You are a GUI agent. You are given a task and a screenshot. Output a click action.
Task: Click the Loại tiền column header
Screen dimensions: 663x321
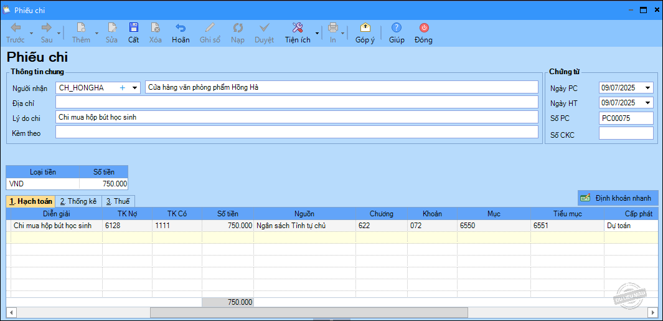pyautogui.click(x=43, y=171)
